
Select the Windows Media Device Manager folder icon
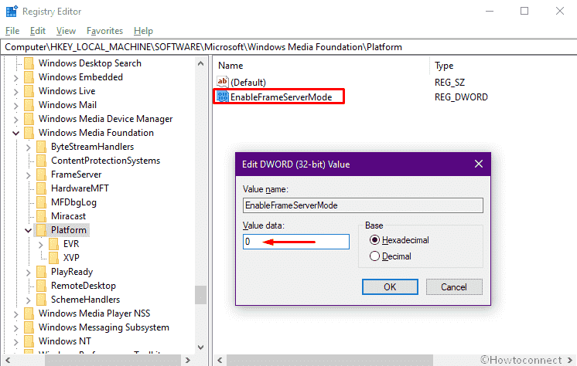tap(29, 119)
